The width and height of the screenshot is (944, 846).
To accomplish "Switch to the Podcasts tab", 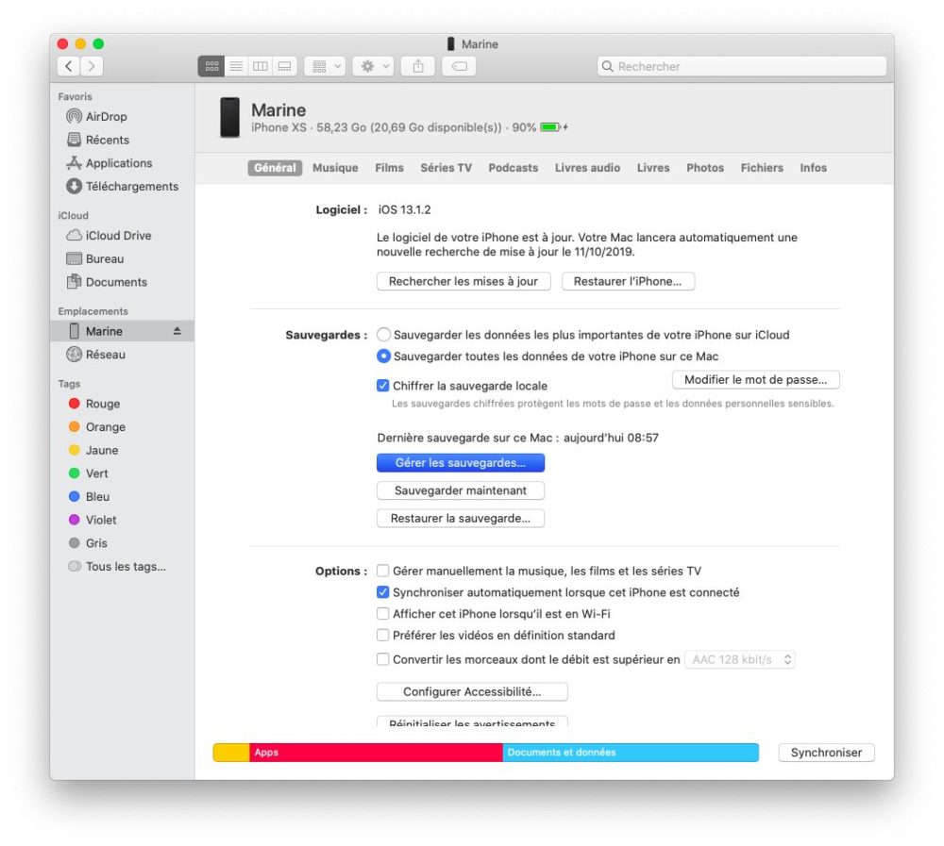I will pos(513,168).
